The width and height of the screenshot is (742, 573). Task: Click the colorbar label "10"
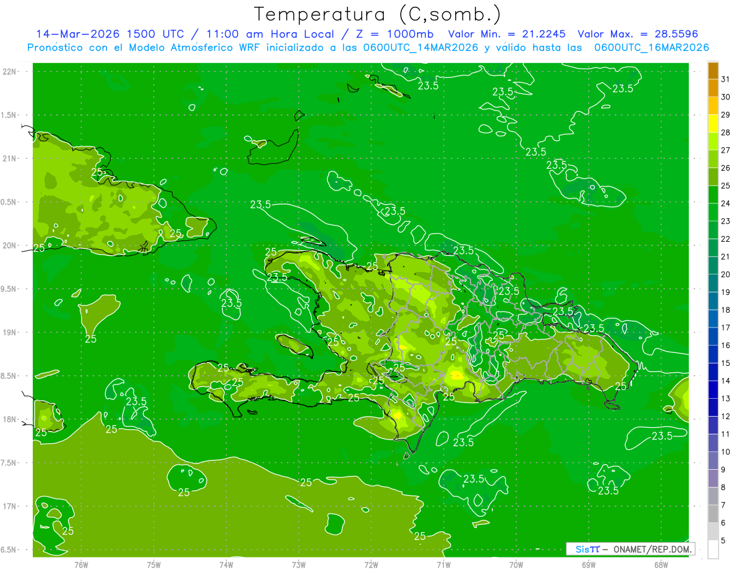pos(726,452)
